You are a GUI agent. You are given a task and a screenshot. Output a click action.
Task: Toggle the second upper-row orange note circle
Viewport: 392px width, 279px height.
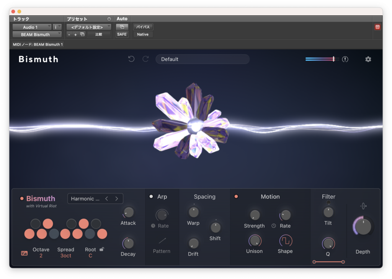tap(84, 224)
